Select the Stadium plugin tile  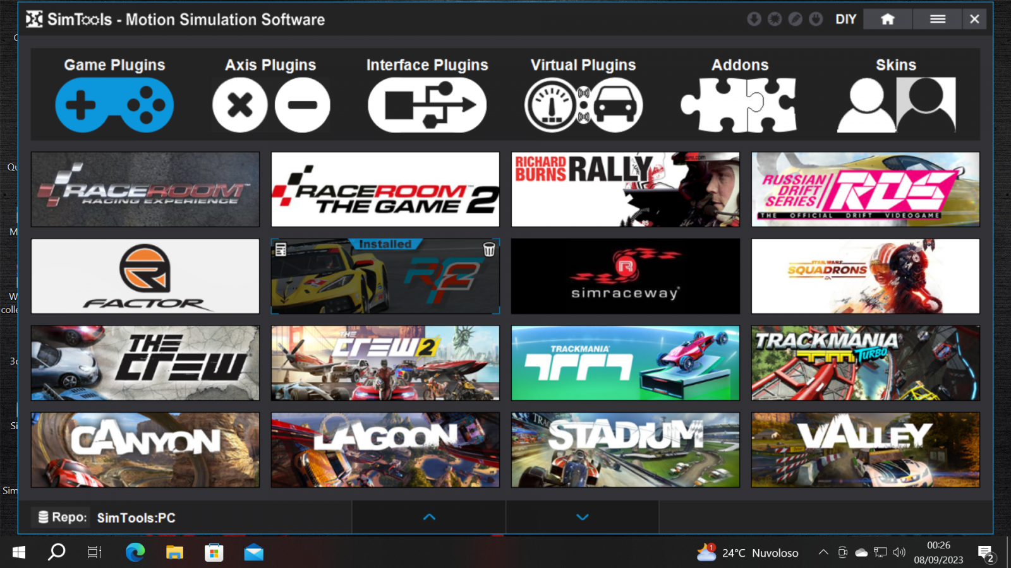626,450
